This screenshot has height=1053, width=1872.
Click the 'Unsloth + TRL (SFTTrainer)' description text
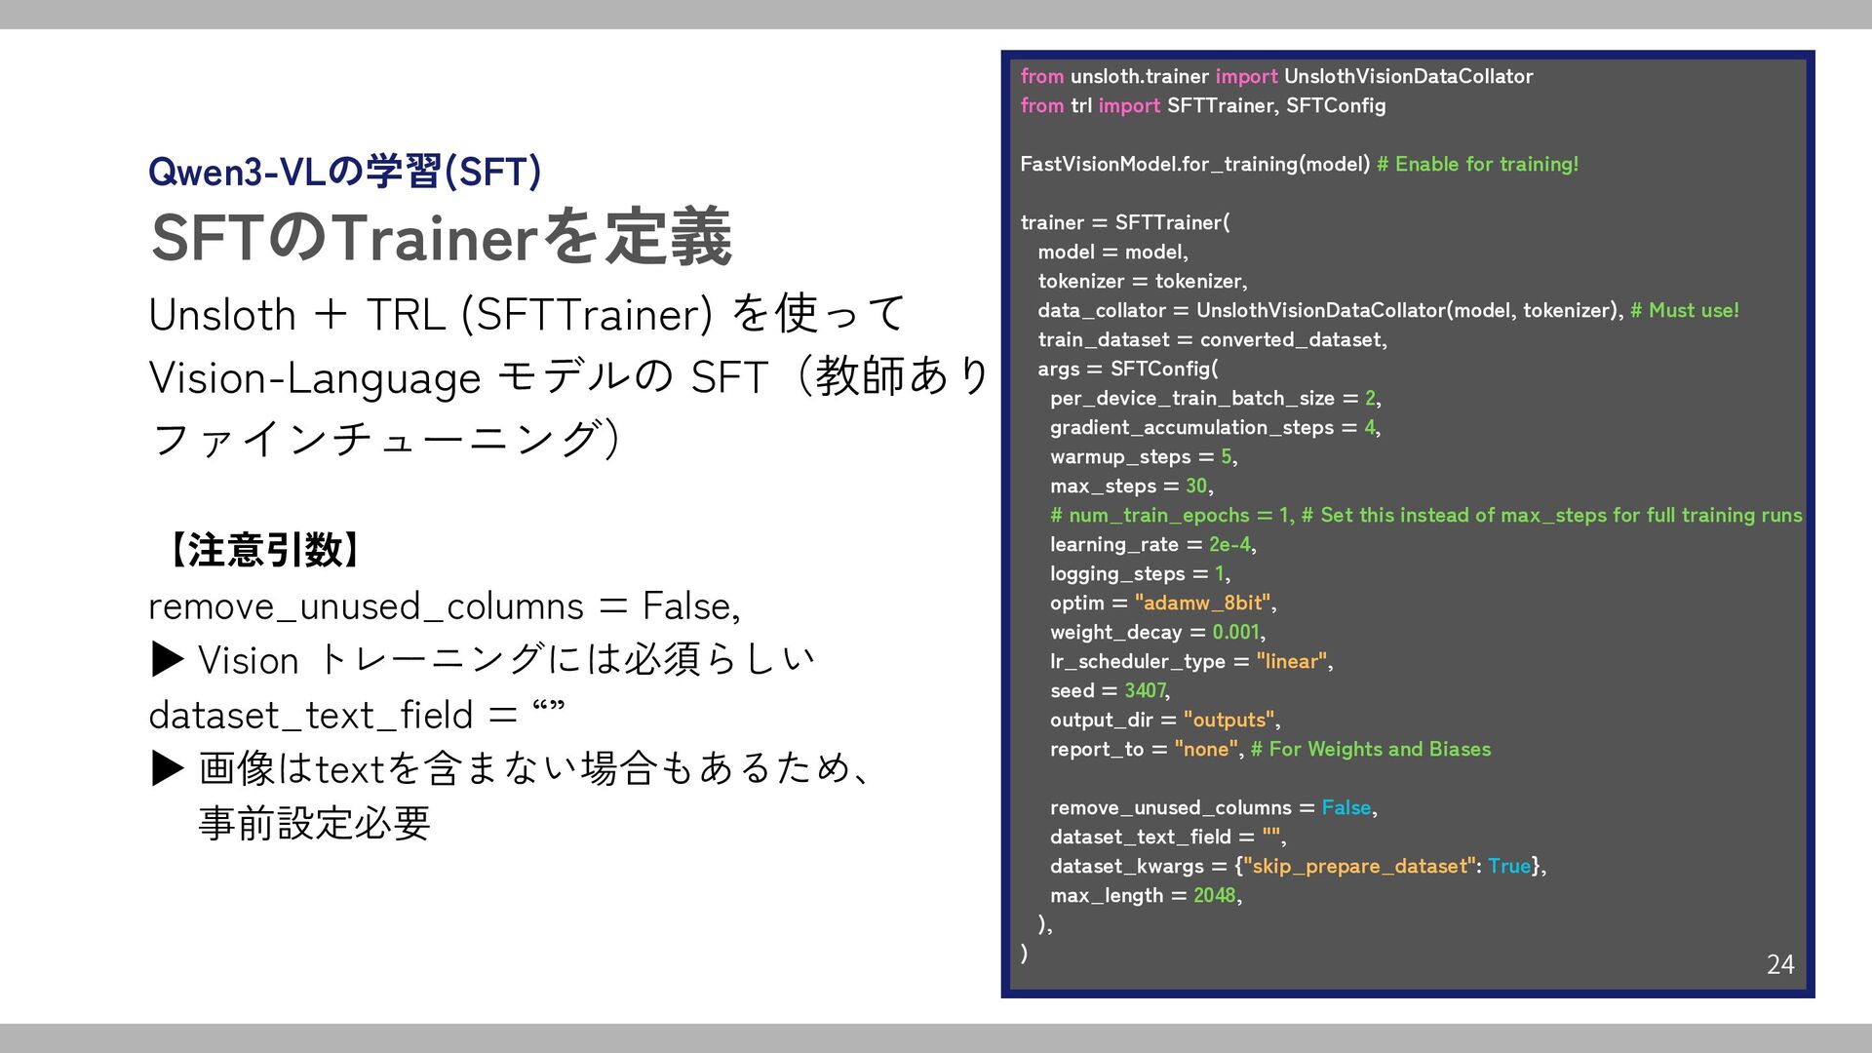429,315
